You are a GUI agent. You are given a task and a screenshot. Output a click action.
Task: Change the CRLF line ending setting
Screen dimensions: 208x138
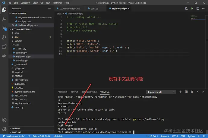pyautogui.click(x=183, y=136)
